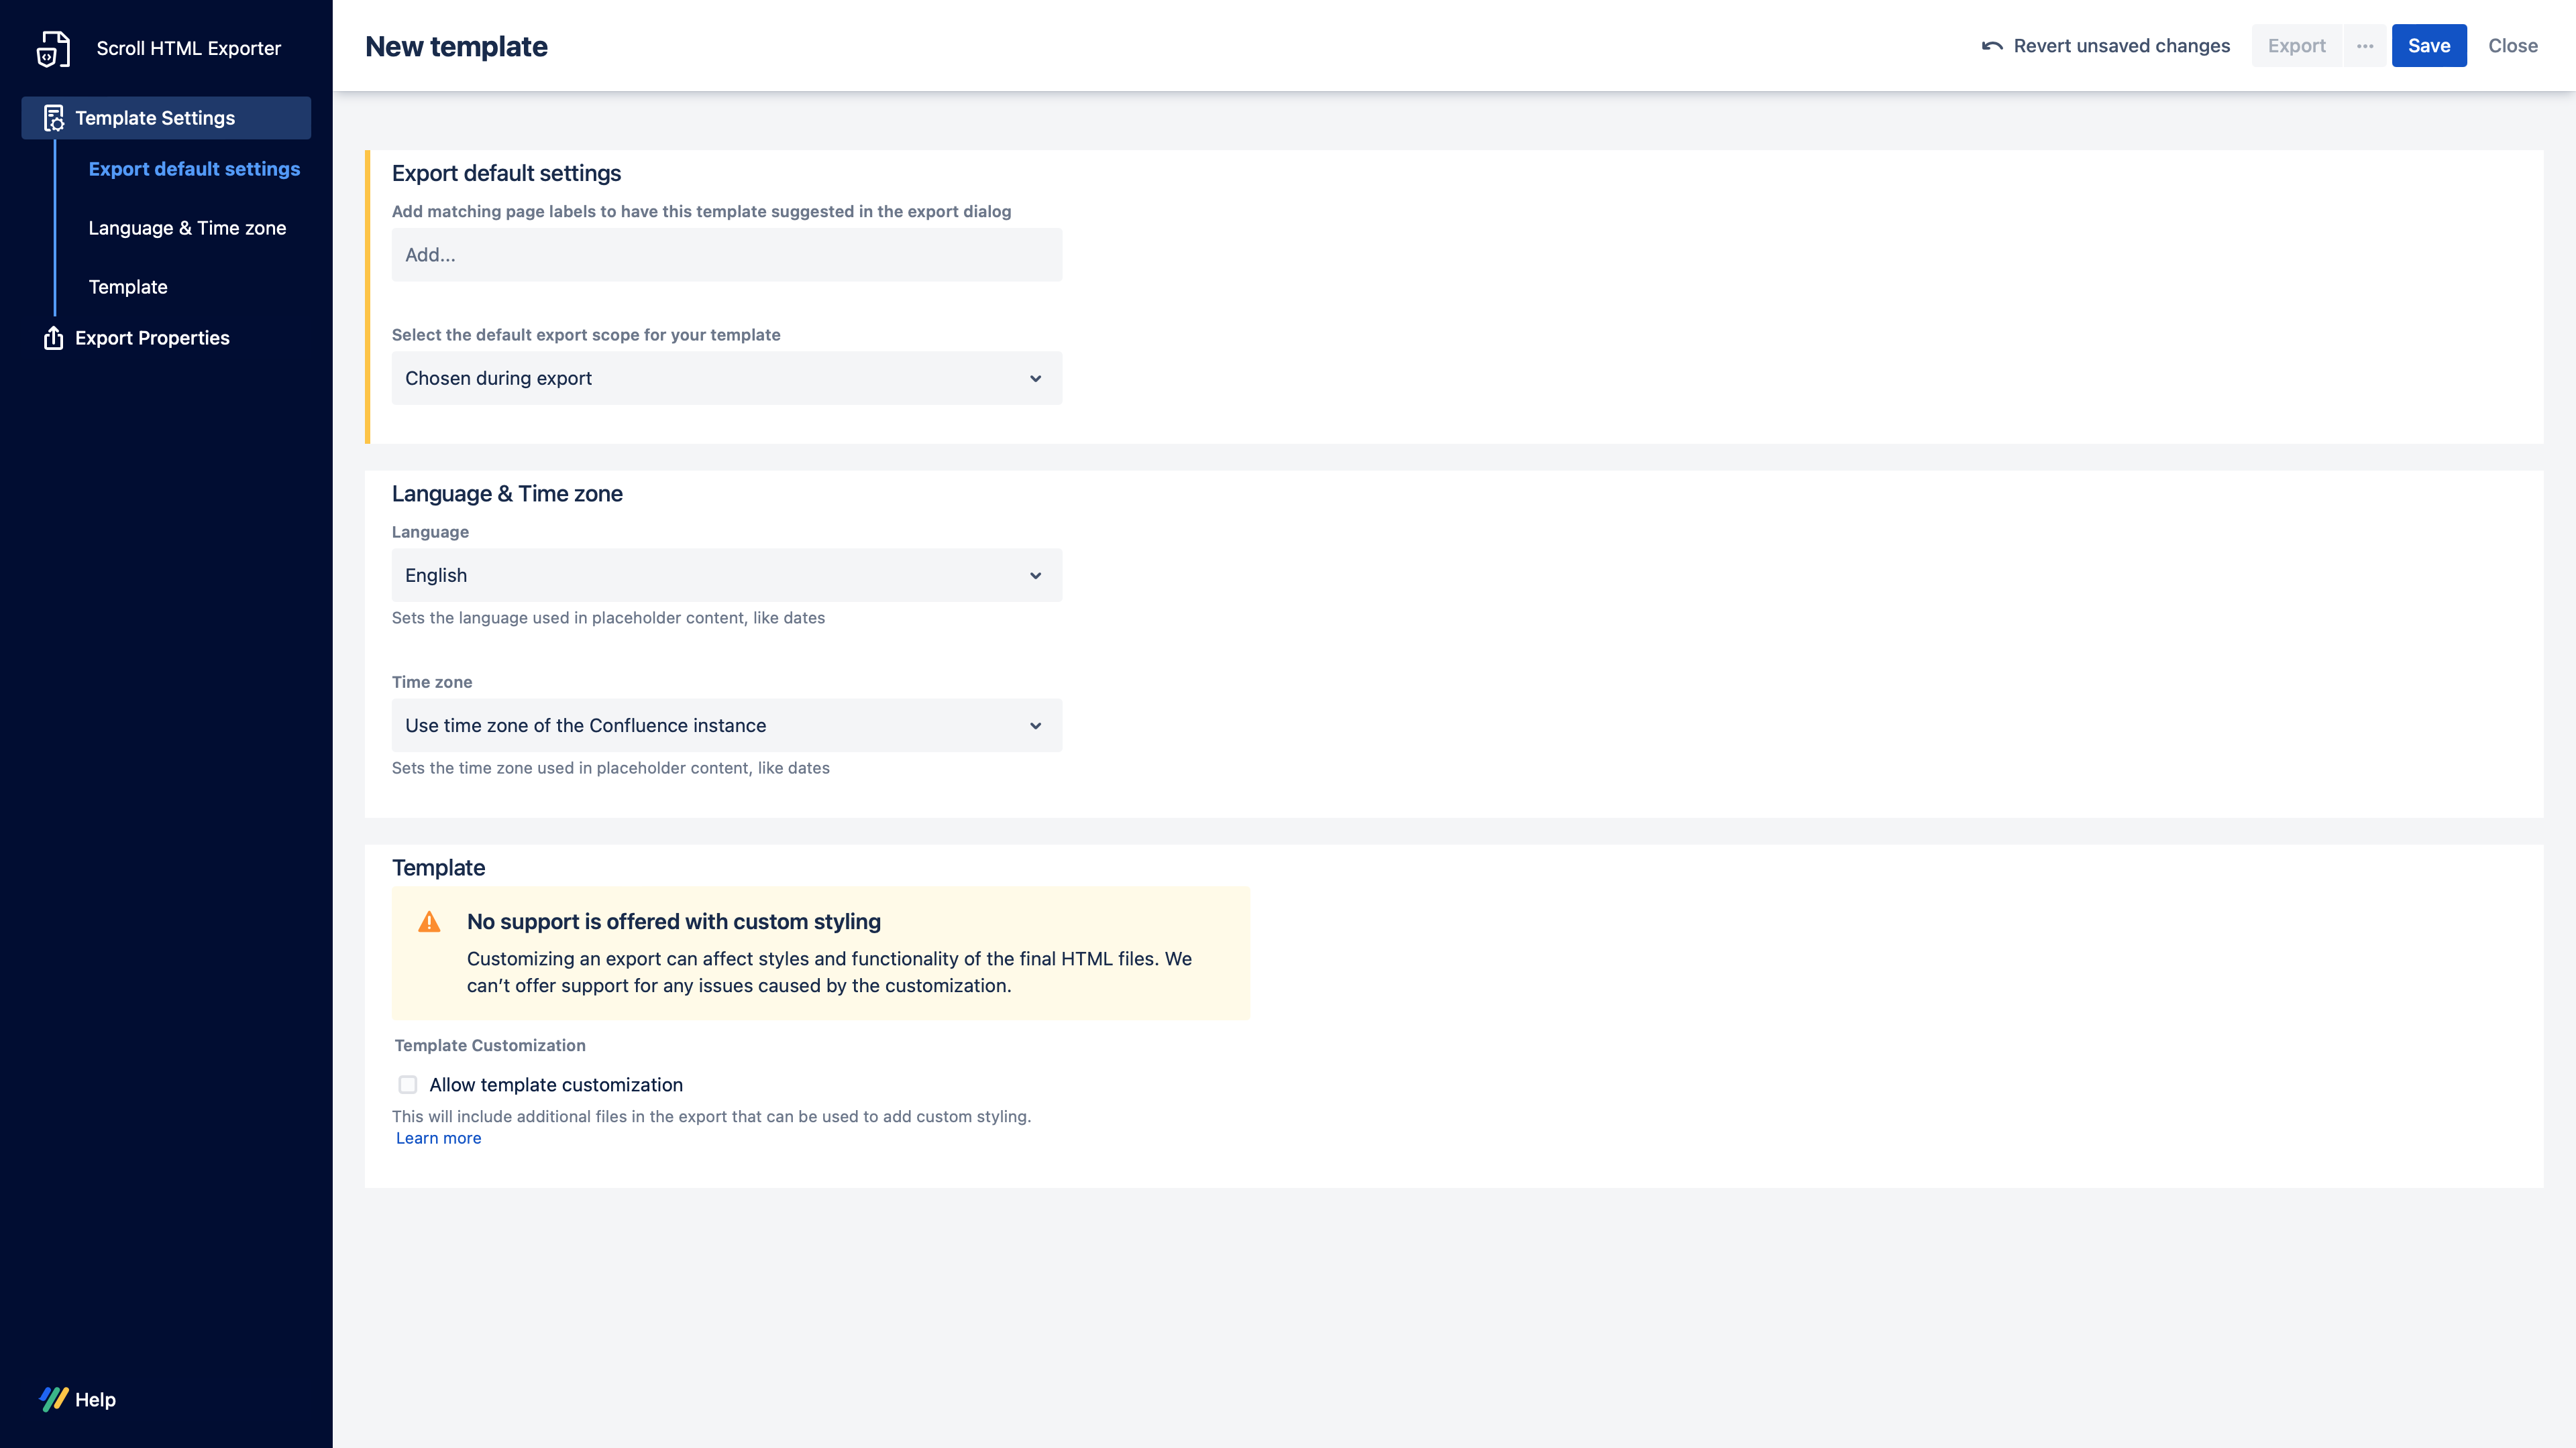This screenshot has width=2576, height=1448.
Task: Go to Language & Time zone section
Action: pos(187,228)
